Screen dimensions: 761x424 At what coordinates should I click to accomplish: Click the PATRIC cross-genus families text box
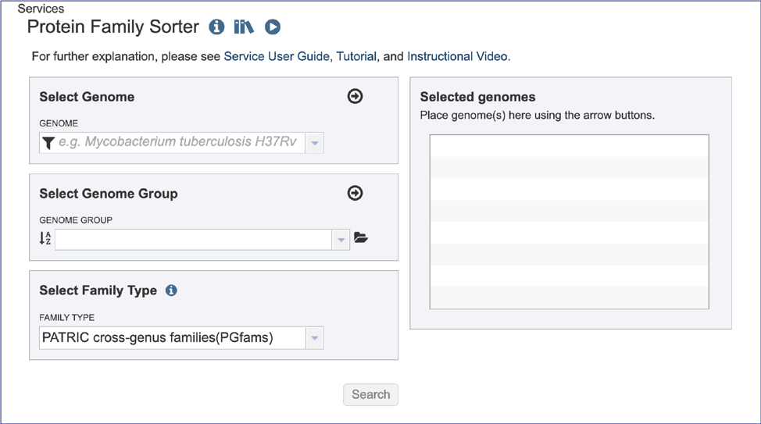pos(172,338)
